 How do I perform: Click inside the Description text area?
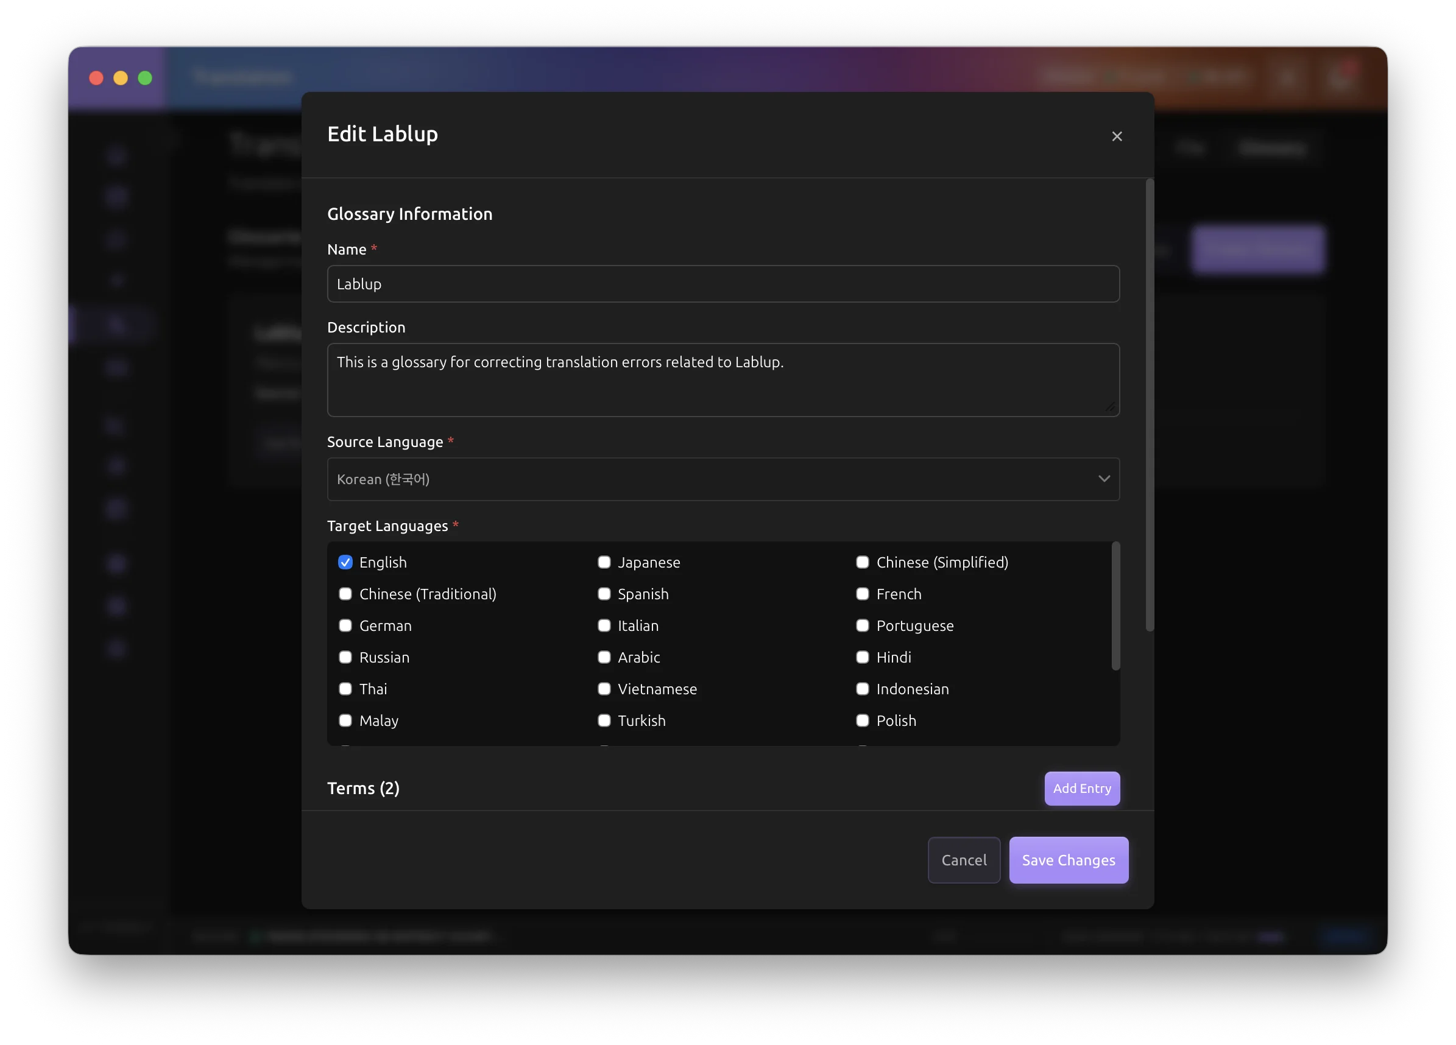coord(723,380)
